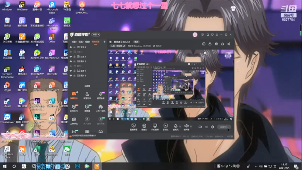Add a new scene with the plus button
The width and height of the screenshot is (302, 170).
(104, 42)
